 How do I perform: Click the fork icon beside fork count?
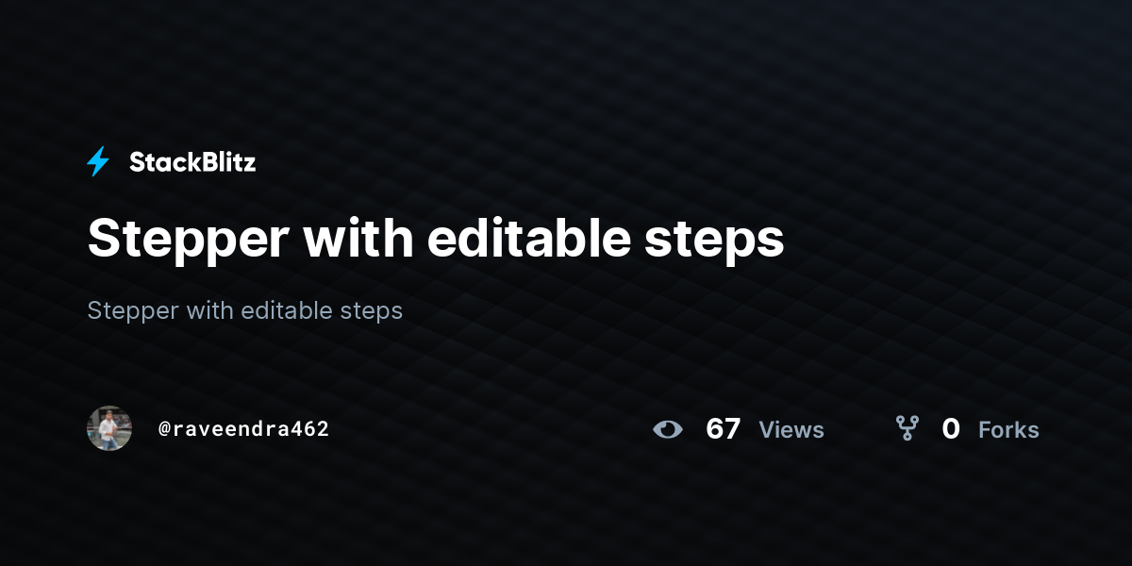[907, 429]
